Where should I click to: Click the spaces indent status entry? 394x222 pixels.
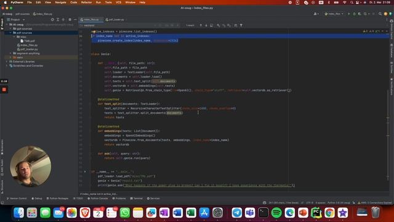click(320, 203)
